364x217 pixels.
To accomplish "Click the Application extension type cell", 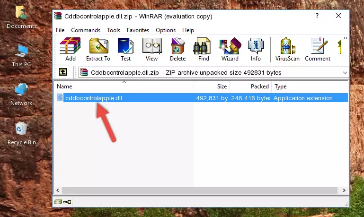I will click(x=303, y=98).
